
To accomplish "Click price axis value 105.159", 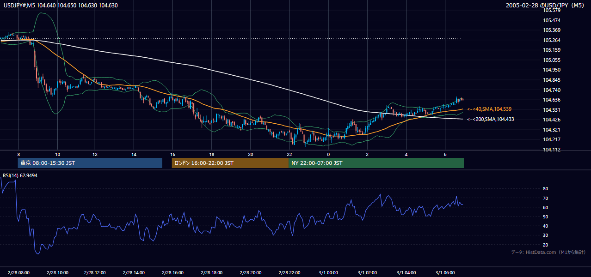I will click(x=552, y=50).
